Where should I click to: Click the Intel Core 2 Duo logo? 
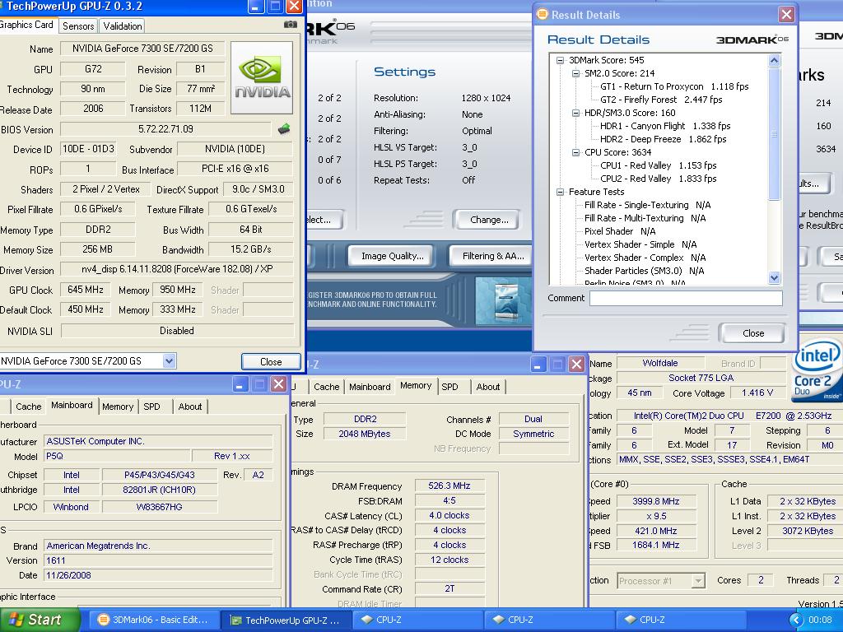click(817, 369)
